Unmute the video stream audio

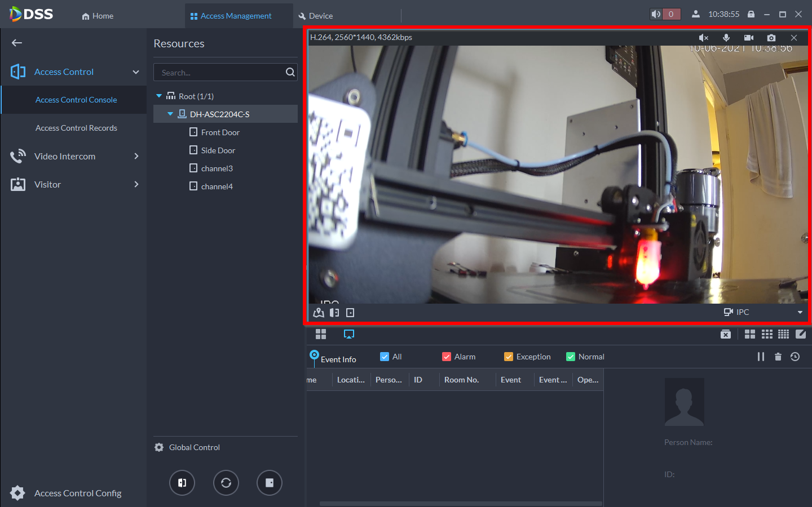(703, 38)
